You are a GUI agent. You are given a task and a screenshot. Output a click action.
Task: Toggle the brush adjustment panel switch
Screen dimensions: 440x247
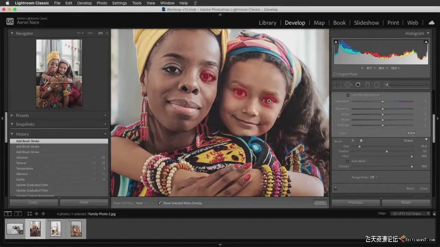tap(335, 188)
